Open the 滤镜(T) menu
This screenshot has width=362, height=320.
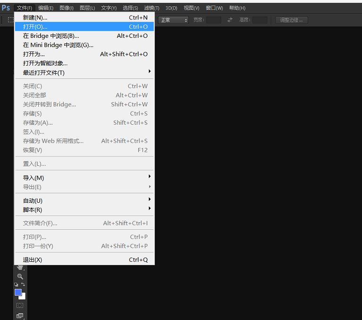click(152, 8)
